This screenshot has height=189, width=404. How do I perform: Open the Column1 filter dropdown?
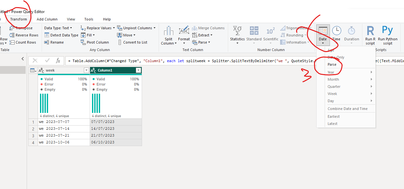(138, 70)
